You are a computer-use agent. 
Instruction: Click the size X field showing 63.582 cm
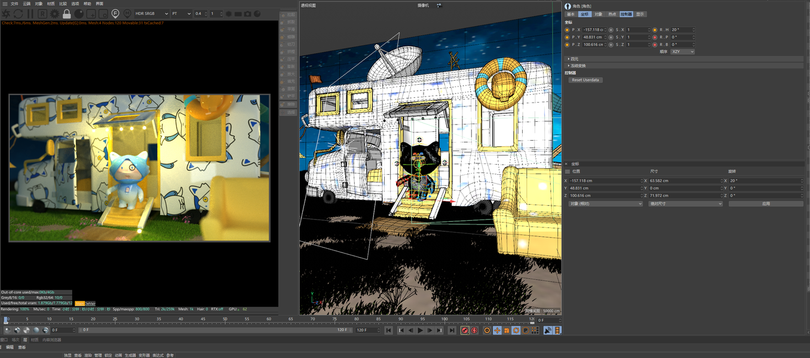click(x=686, y=181)
